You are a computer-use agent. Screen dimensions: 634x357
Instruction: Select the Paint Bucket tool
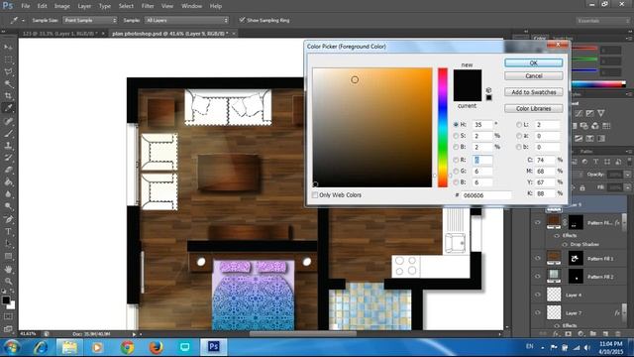click(8, 181)
